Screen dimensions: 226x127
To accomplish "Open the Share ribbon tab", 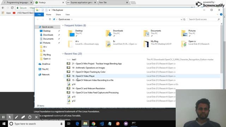I will pos(58,14).
